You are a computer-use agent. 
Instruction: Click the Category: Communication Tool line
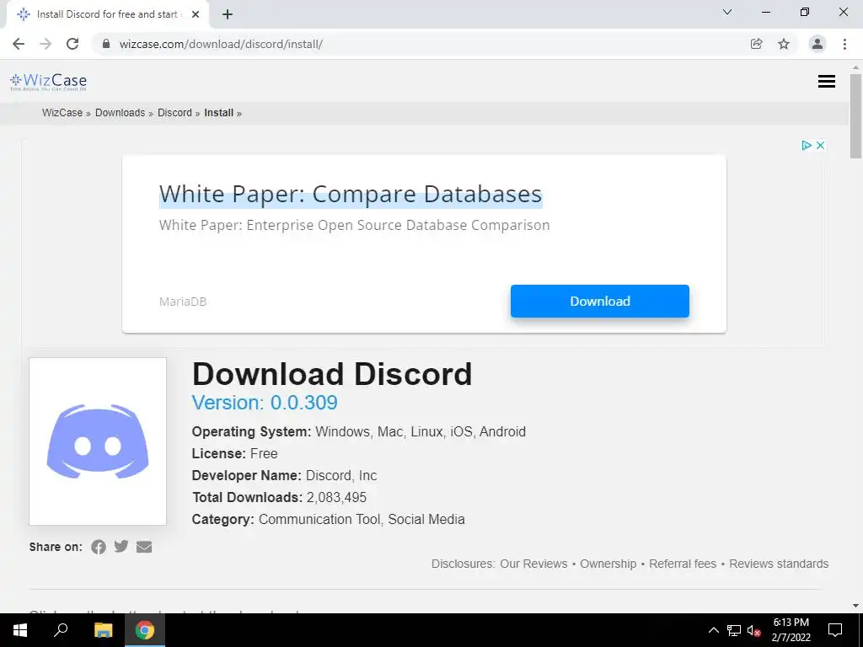point(328,519)
